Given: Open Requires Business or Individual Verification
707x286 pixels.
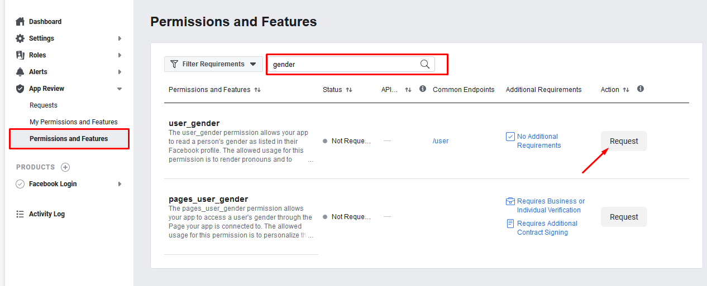Looking at the screenshot, I should (x=551, y=206).
